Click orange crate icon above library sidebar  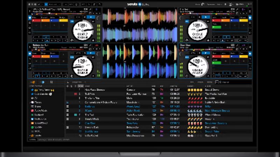(33, 82)
